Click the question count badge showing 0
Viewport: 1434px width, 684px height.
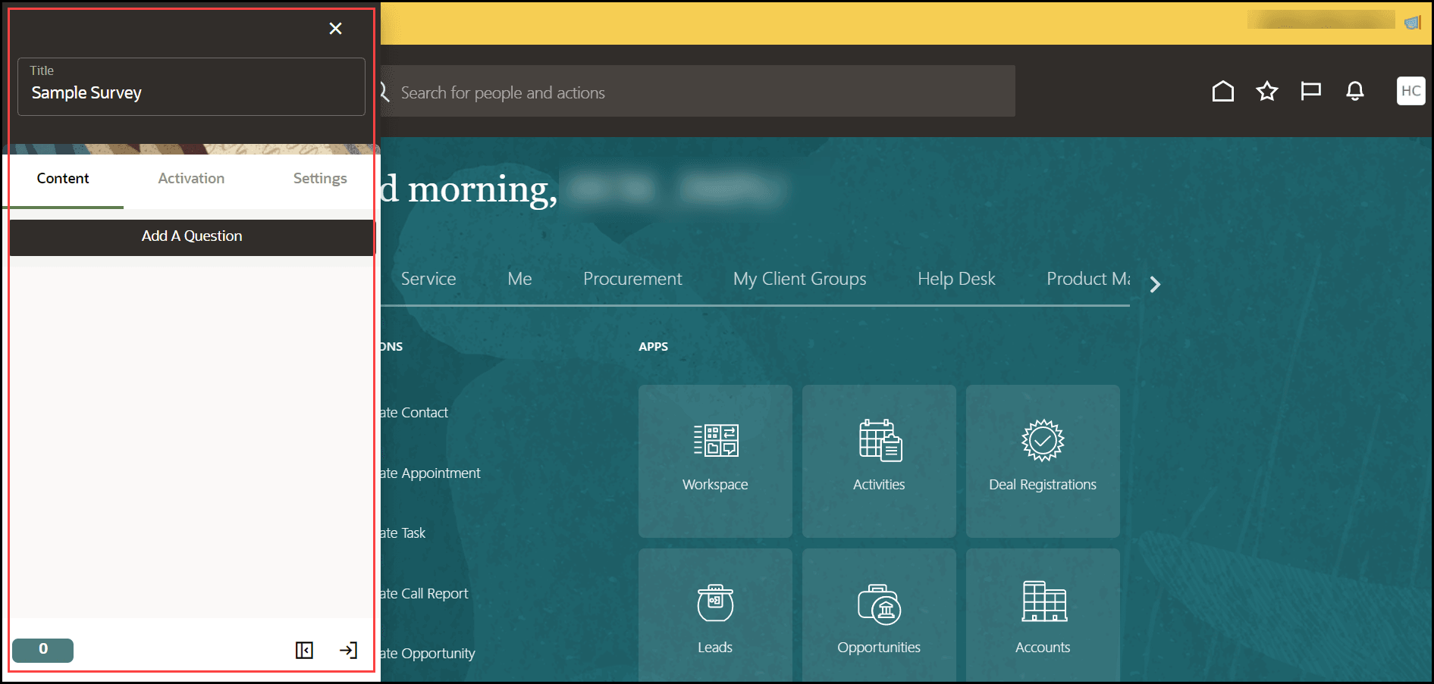[x=43, y=650]
